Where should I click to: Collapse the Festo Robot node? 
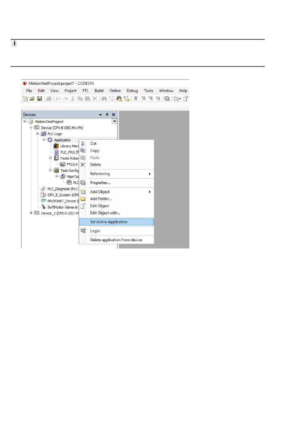click(50, 158)
